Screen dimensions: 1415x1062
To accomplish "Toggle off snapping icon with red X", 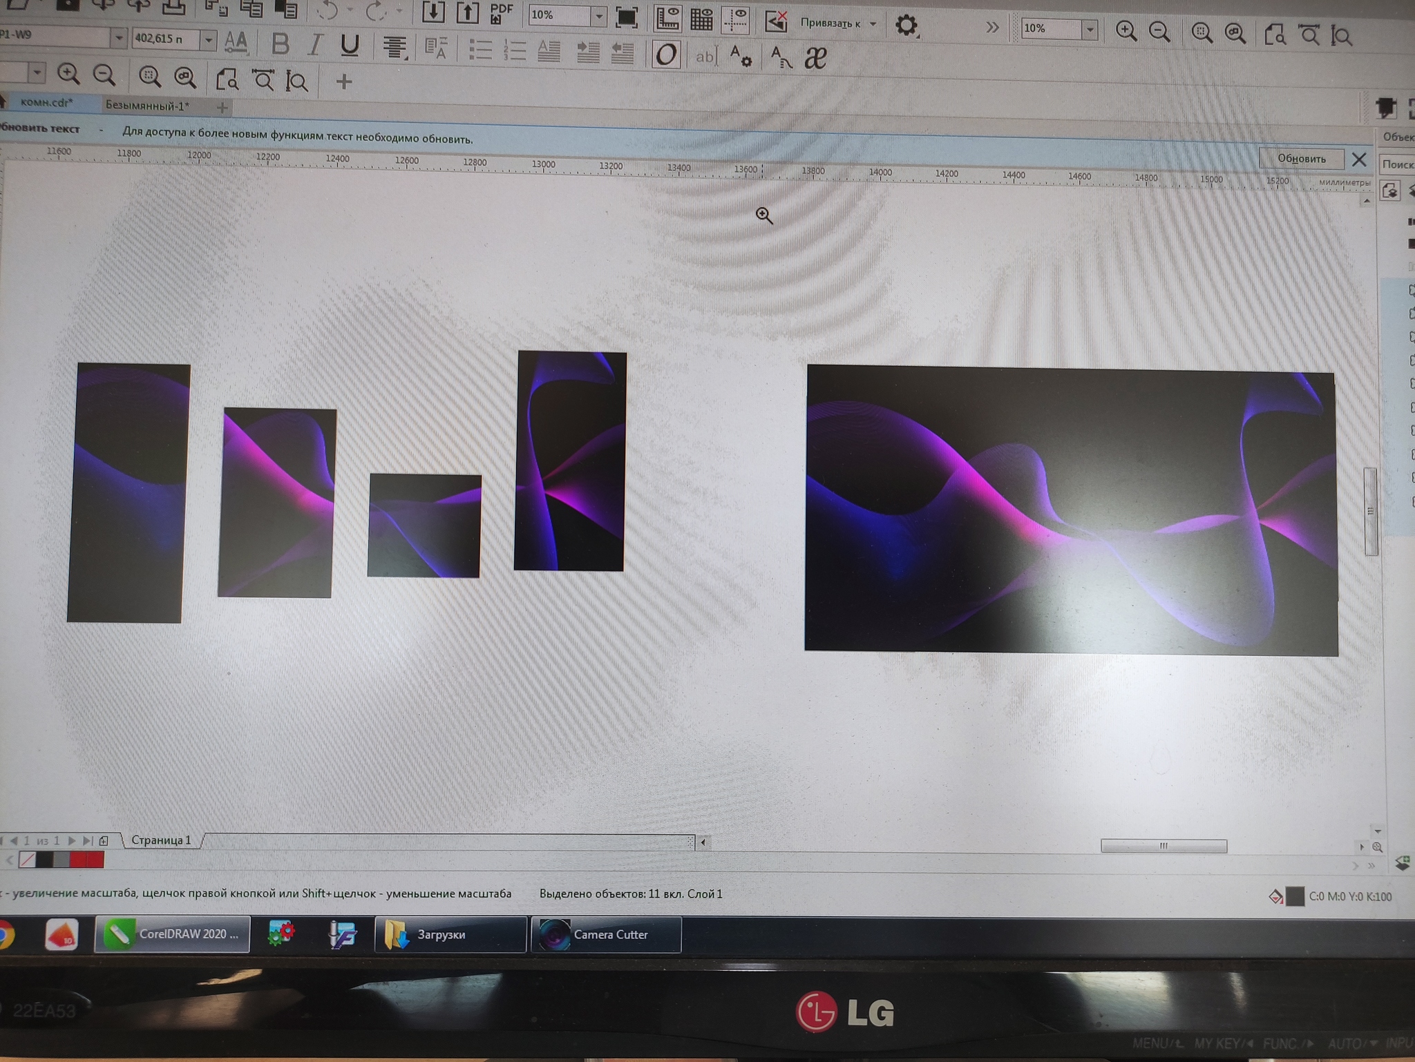I will tap(777, 21).
